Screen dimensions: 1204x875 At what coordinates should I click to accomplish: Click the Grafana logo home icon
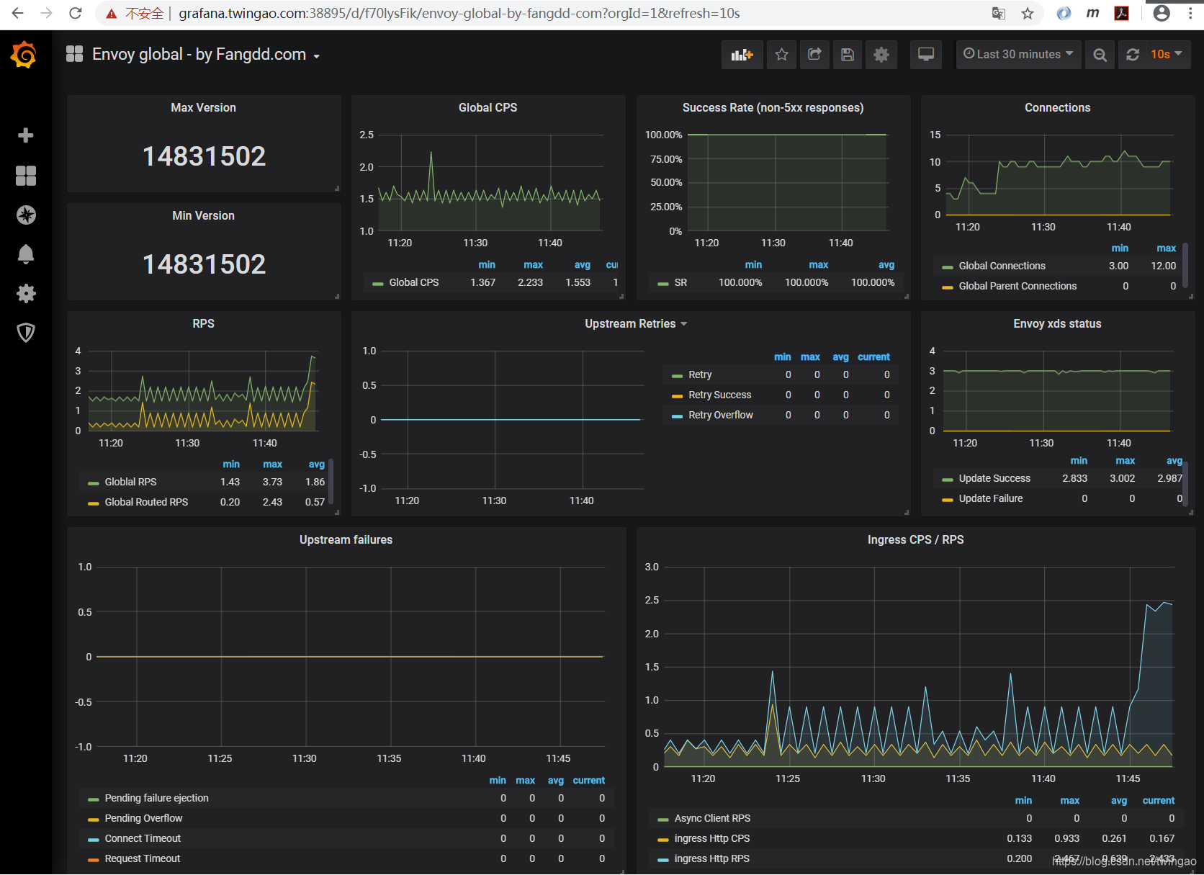pyautogui.click(x=24, y=55)
